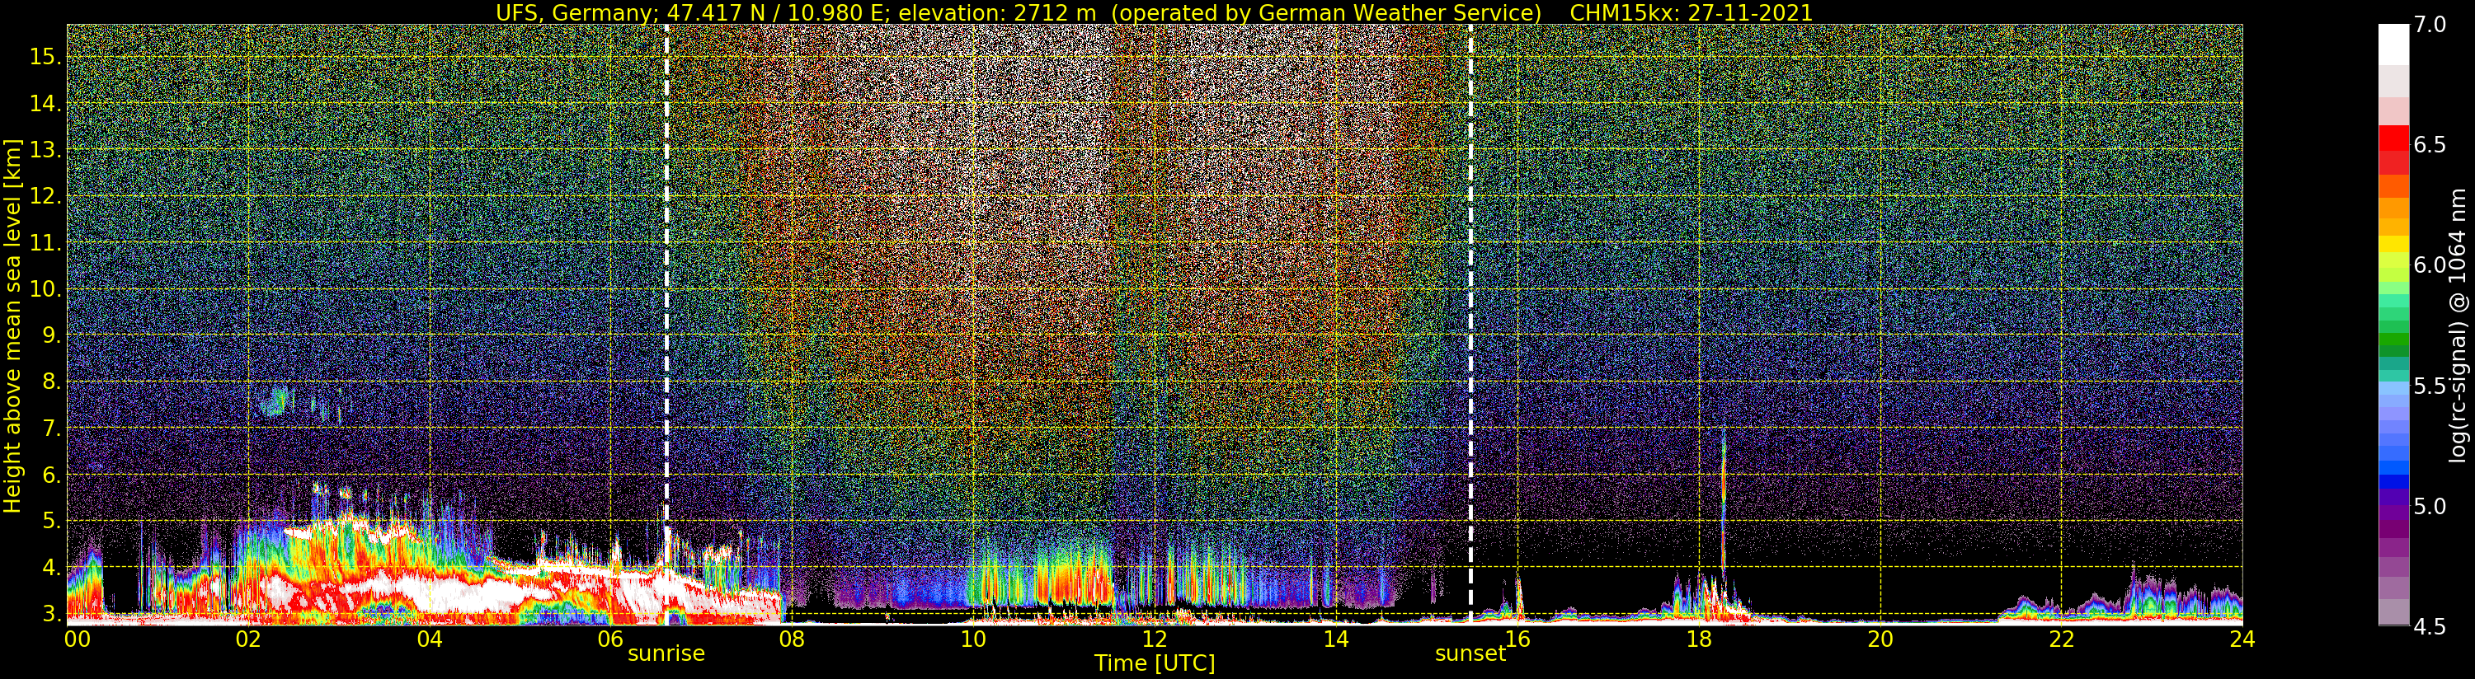Click the sunrise label below the time axis
This screenshot has height=679, width=2475.
tap(666, 654)
